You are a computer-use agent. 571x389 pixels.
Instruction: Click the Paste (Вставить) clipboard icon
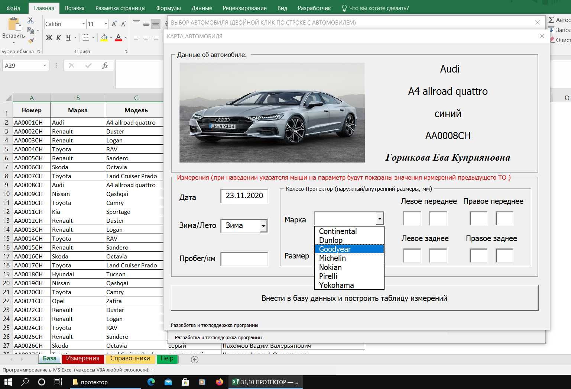pos(14,24)
